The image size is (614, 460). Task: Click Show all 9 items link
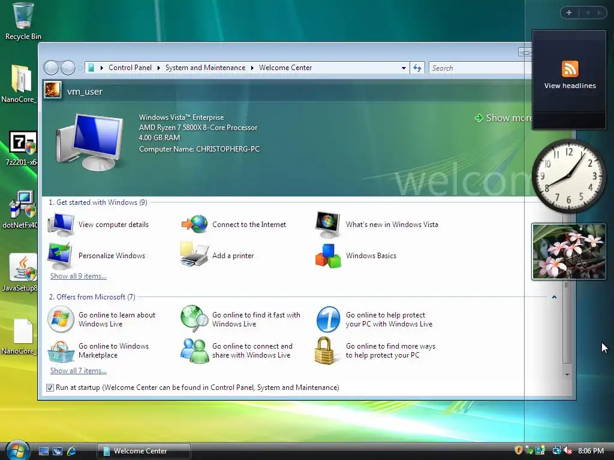click(79, 276)
